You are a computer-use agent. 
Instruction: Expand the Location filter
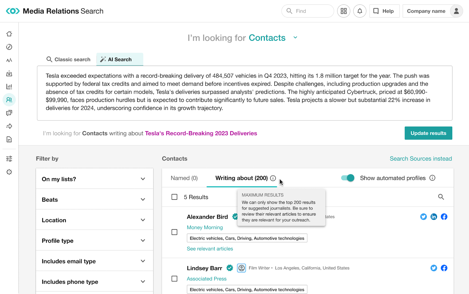coord(94,220)
